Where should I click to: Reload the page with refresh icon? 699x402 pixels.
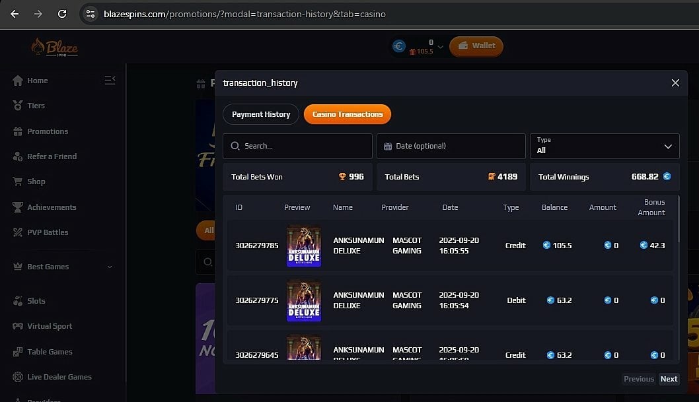[x=62, y=14]
